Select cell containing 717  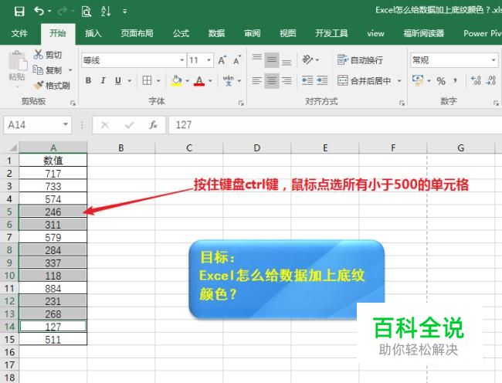[x=53, y=174]
